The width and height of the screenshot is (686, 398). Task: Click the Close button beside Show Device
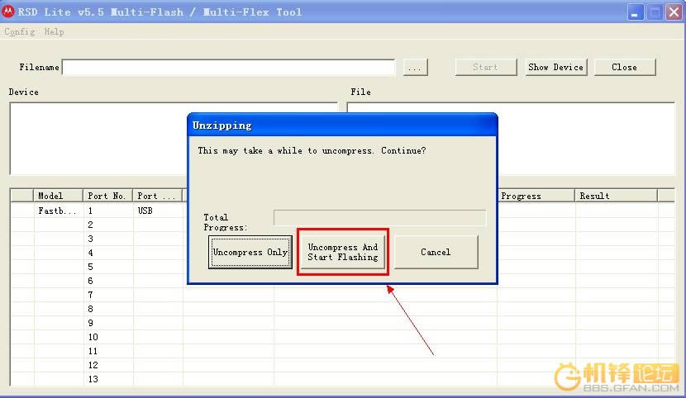[624, 67]
